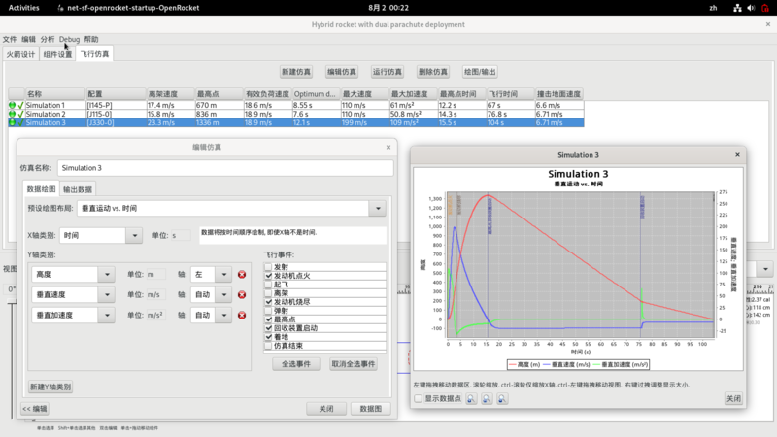Click the first zoom icon below the plot

[469, 399]
